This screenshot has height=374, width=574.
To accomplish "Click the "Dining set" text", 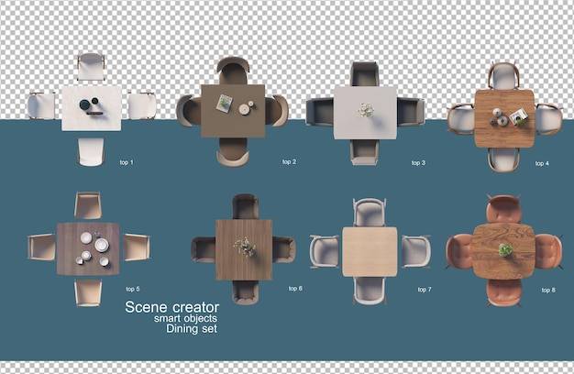I will pyautogui.click(x=192, y=328).
